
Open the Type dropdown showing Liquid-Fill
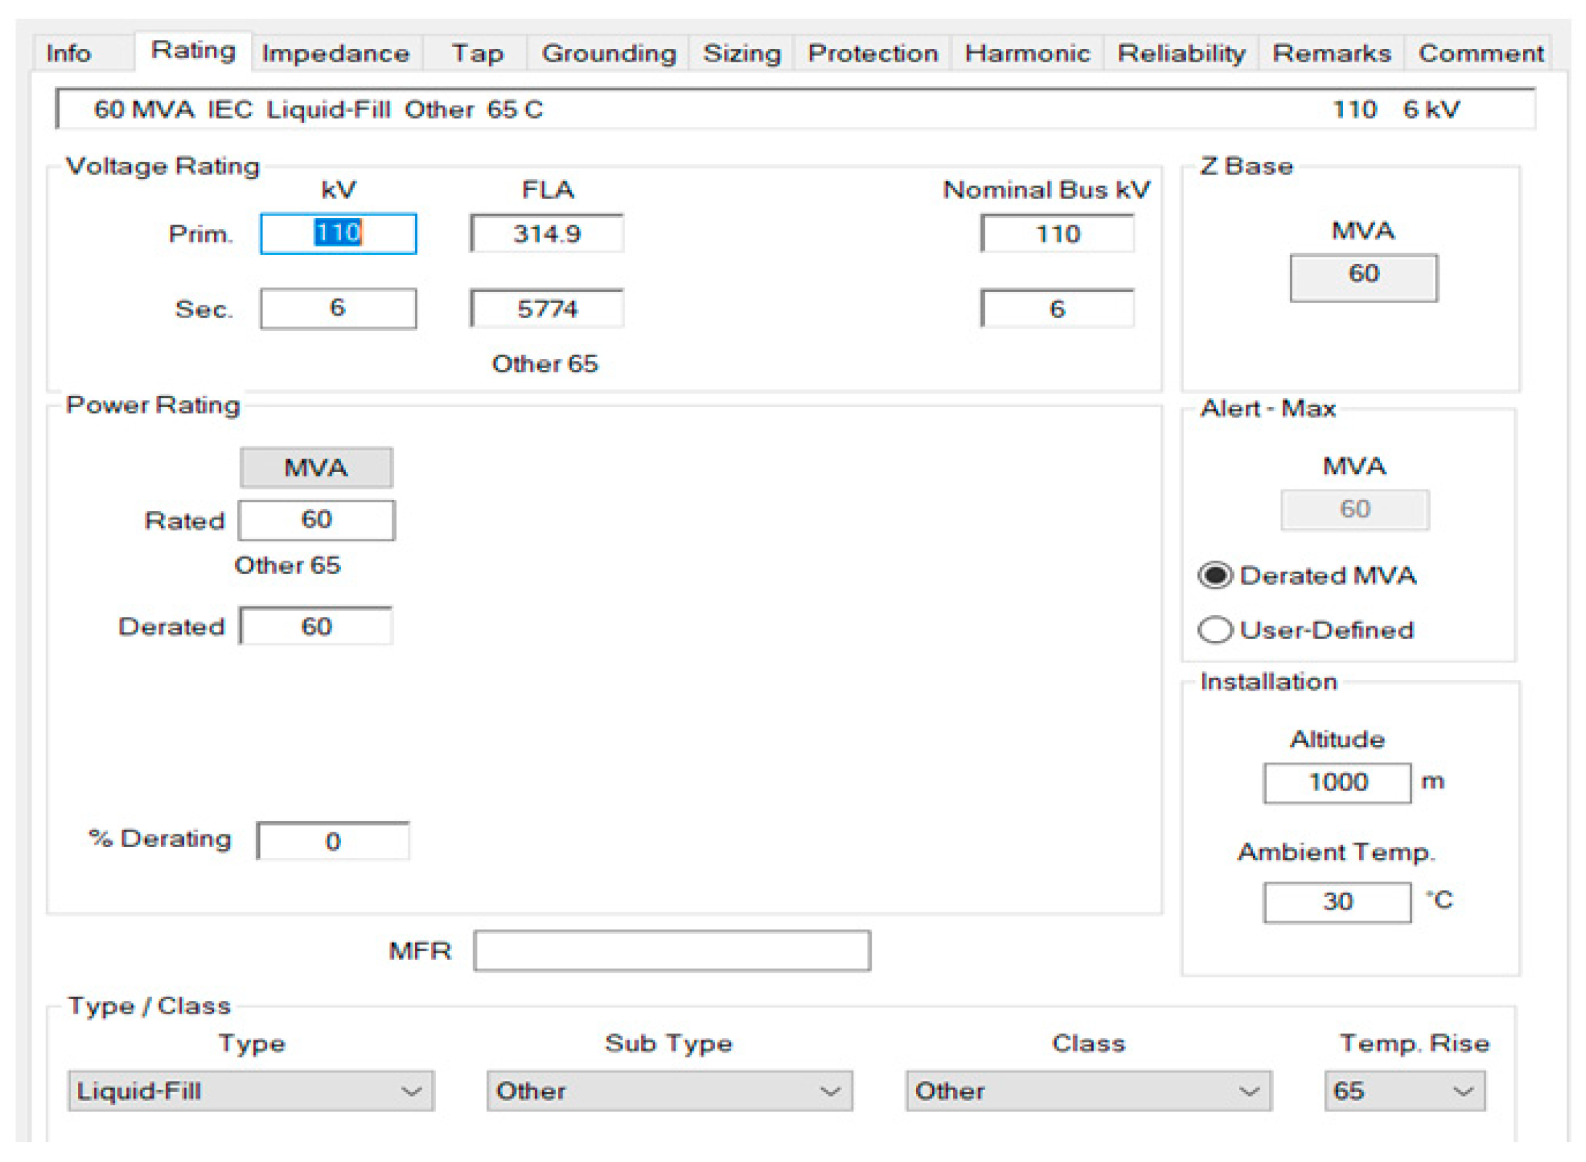pos(250,1091)
